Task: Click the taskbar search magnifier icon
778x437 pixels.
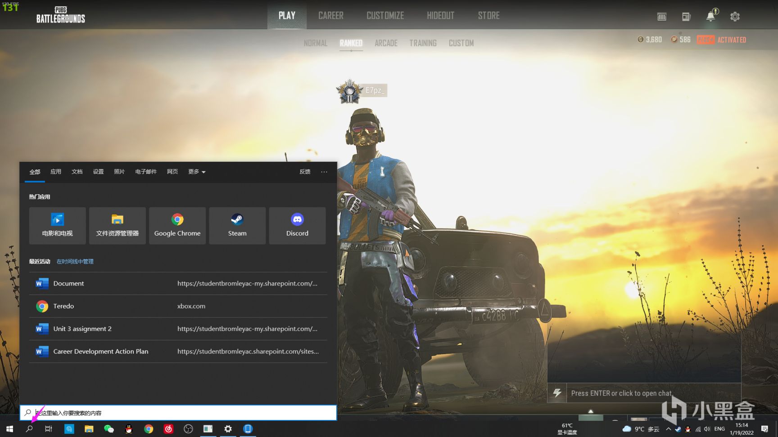Action: [x=29, y=429]
